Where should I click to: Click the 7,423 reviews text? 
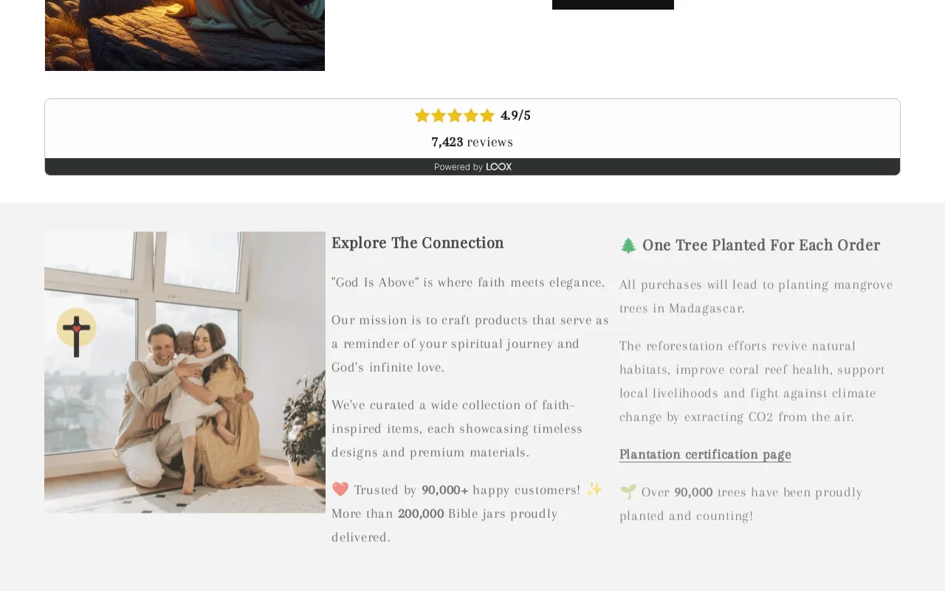click(472, 142)
